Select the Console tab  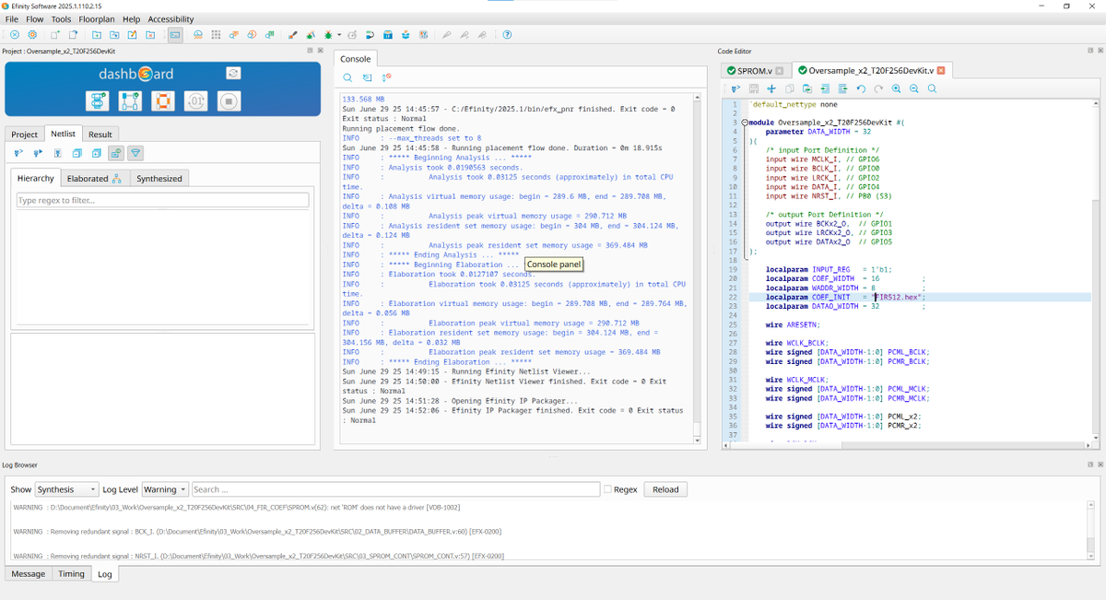356,59
